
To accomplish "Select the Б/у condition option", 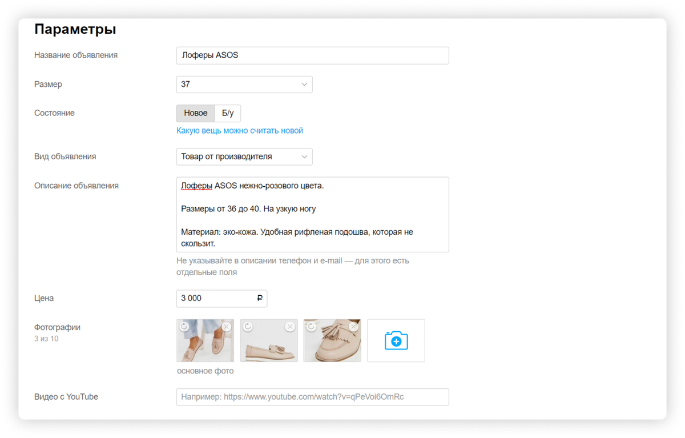I will [x=228, y=113].
